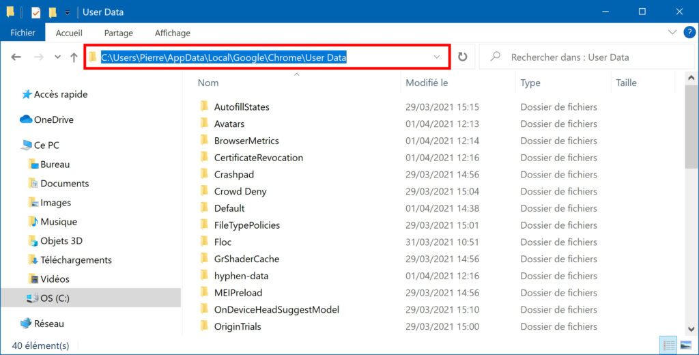Viewport: 699px width, 355px height.
Task: Select OS (C:) drive in navigation pane
Action: coord(91,298)
